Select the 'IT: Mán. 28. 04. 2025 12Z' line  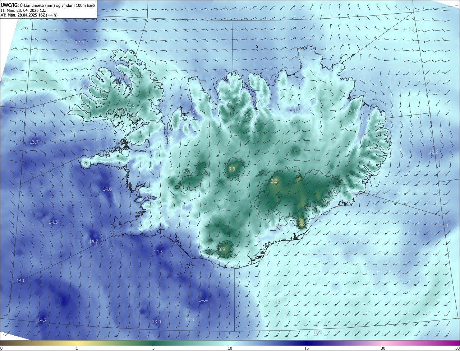click(24, 10)
